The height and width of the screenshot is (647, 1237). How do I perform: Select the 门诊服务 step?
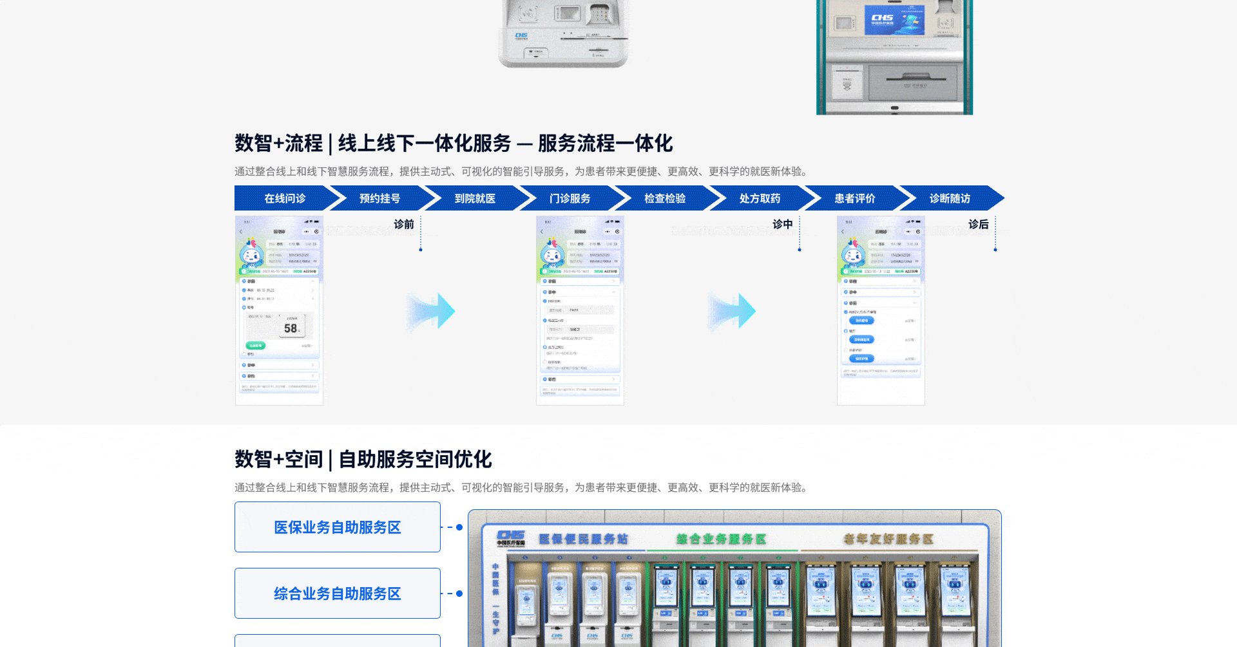click(570, 198)
